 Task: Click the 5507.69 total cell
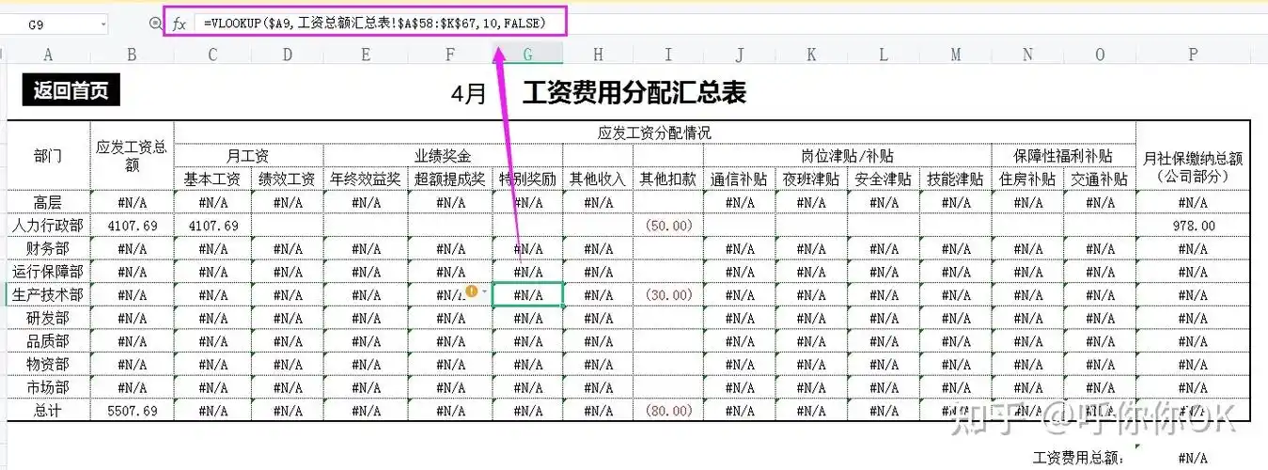point(132,410)
